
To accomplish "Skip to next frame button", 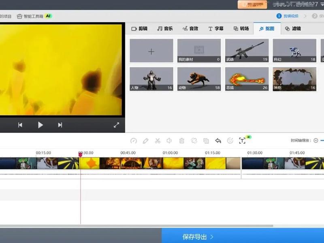I will coord(60,125).
